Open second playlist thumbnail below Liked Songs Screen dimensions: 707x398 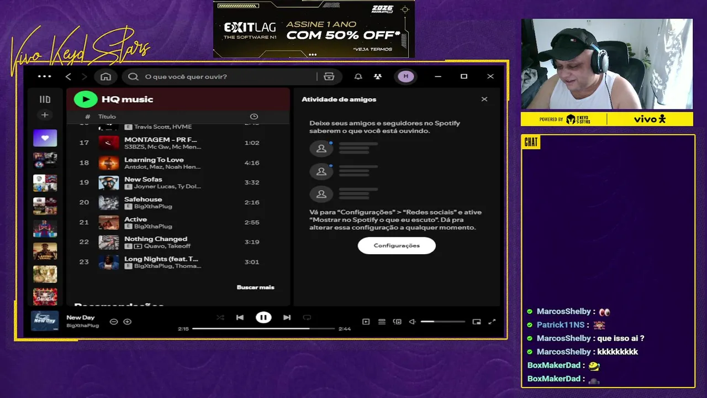click(x=45, y=183)
